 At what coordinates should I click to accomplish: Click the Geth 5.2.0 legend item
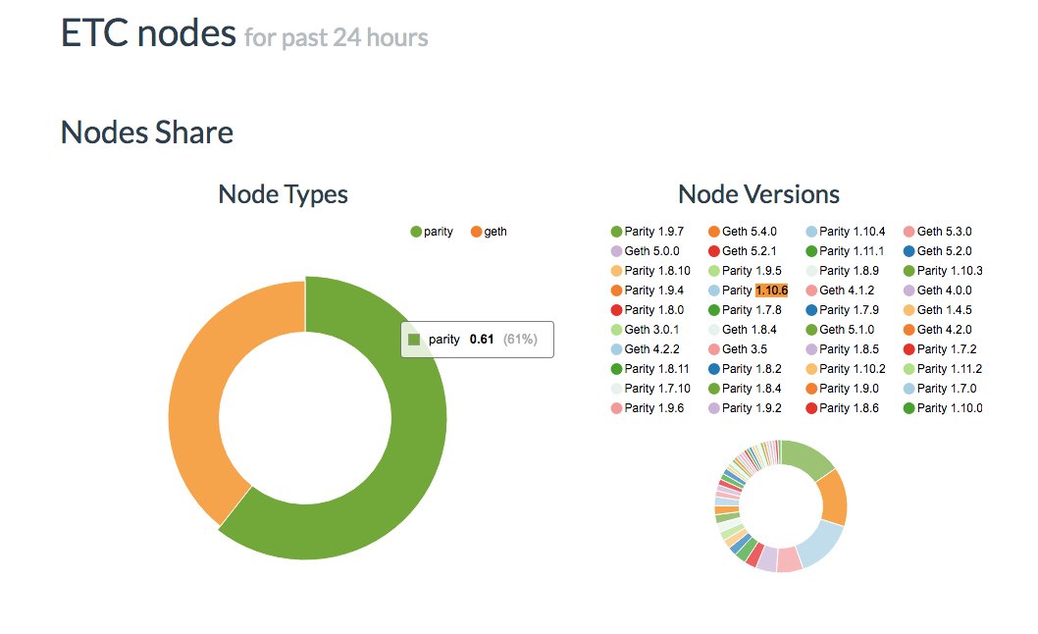937,251
